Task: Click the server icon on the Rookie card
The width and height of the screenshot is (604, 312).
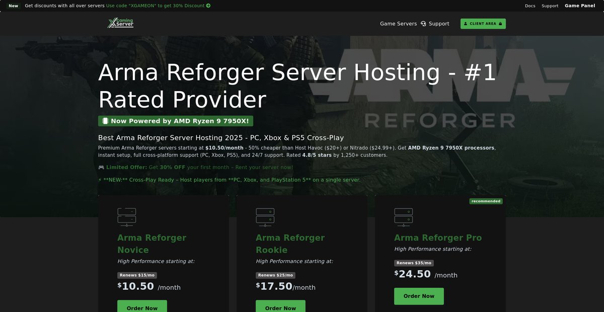Action: (265, 217)
